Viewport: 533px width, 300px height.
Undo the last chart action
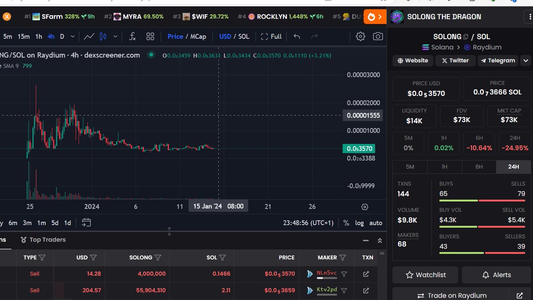pyautogui.click(x=297, y=36)
